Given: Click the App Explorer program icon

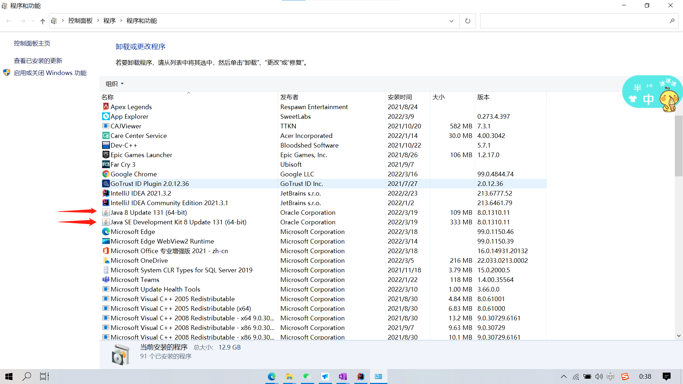Looking at the screenshot, I should click(x=106, y=116).
